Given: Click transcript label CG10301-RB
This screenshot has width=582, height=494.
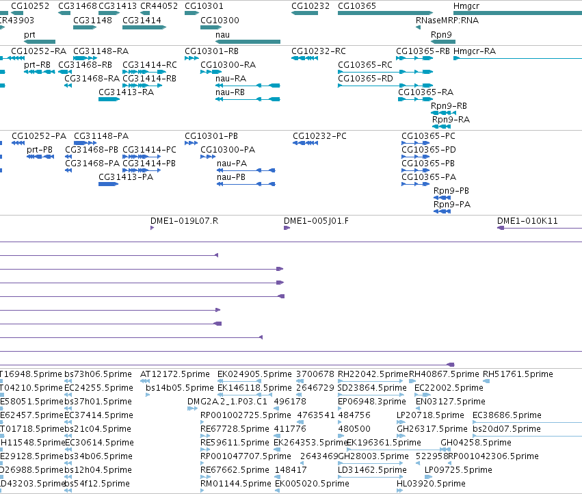Looking at the screenshot, I should pos(211,51).
